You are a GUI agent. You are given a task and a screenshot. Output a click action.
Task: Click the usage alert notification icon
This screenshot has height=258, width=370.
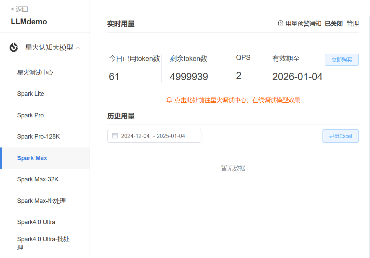[x=280, y=23]
